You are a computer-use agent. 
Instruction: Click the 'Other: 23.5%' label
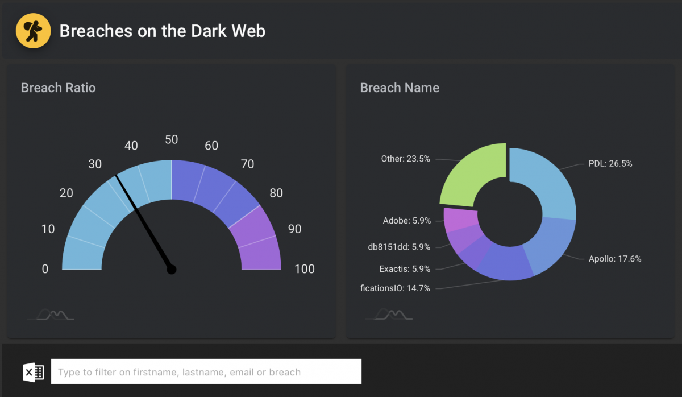405,159
